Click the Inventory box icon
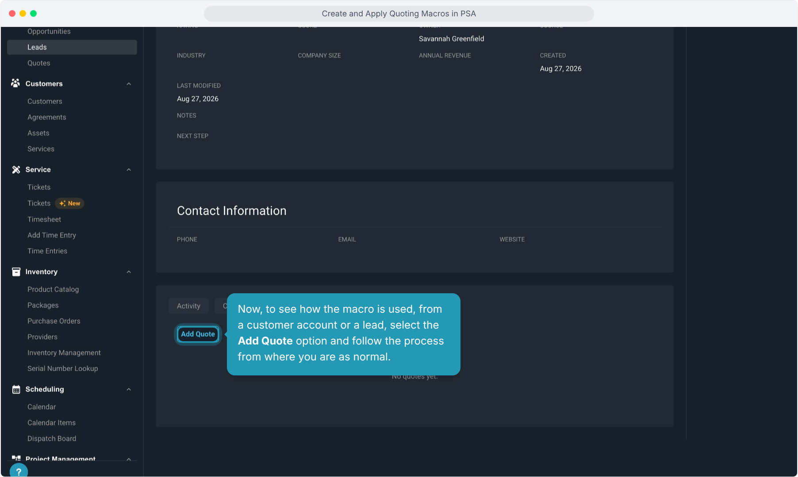Screen dimensions: 798x477 pyautogui.click(x=16, y=272)
